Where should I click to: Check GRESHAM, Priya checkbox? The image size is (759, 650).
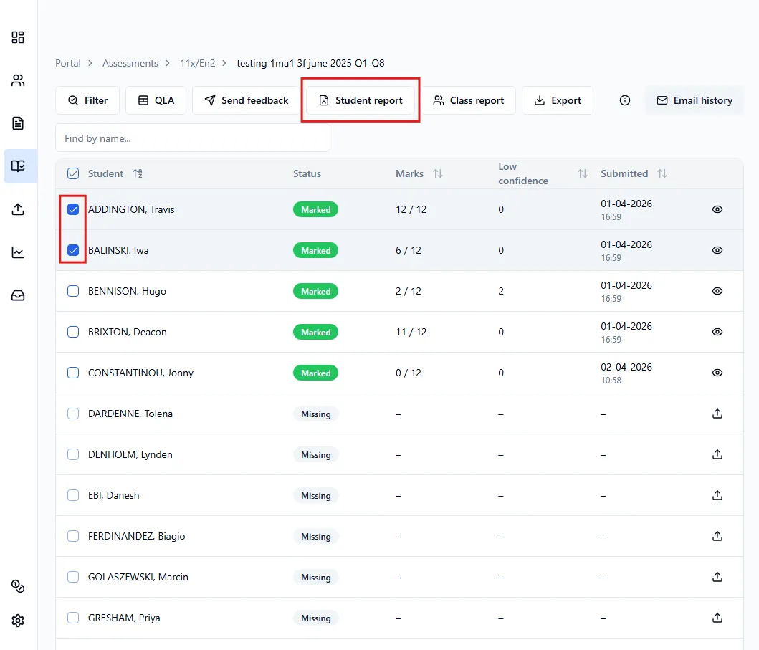pyautogui.click(x=73, y=618)
